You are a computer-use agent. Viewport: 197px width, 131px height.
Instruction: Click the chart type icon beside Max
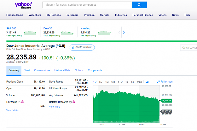coord(147,82)
